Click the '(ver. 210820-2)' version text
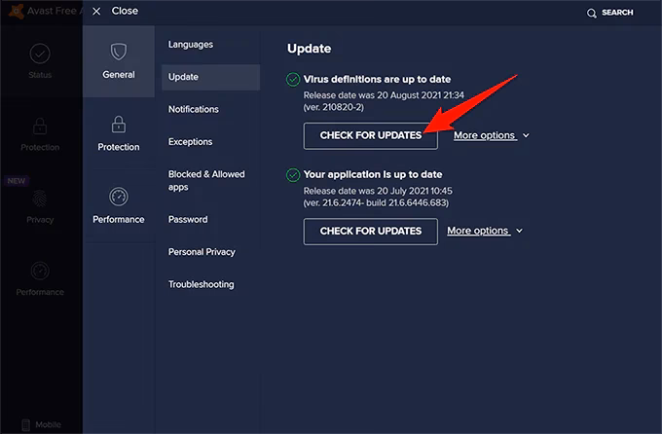Screen dimensions: 662x434 click(334, 107)
